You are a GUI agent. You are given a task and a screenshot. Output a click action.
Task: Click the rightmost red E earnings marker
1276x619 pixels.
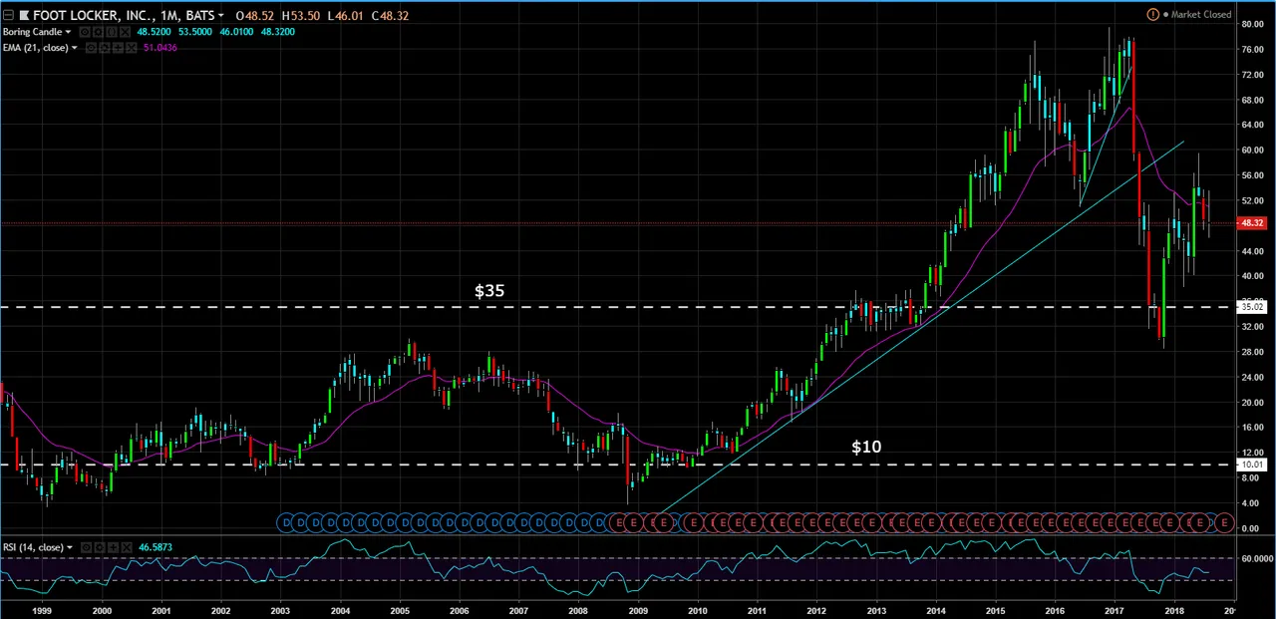1224,521
